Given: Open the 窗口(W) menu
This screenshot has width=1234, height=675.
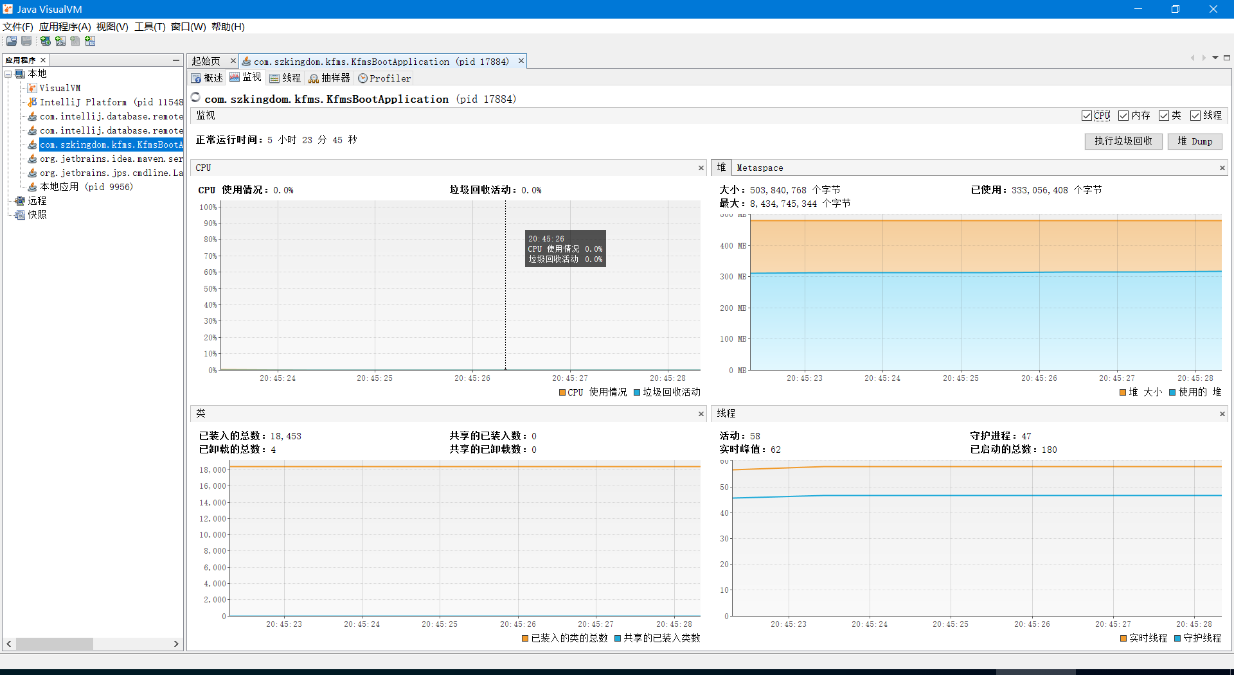Looking at the screenshot, I should (188, 27).
